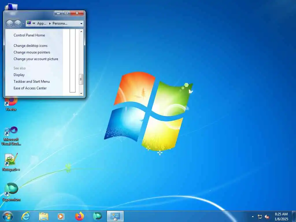Click the Back navigation button
The height and width of the screenshot is (222, 296).
(x=10, y=24)
